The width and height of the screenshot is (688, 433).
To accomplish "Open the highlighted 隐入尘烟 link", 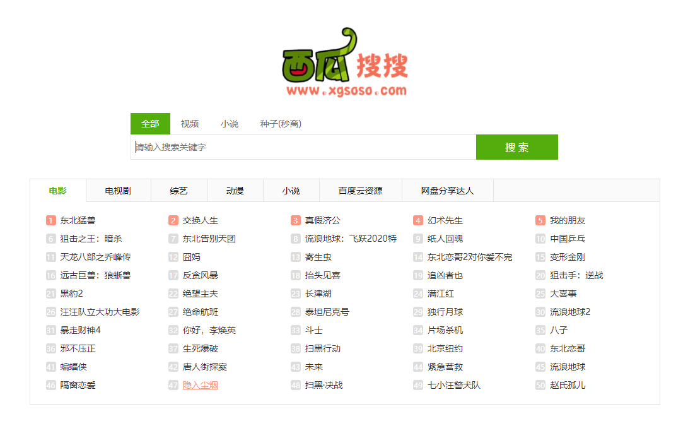I will pyautogui.click(x=200, y=384).
